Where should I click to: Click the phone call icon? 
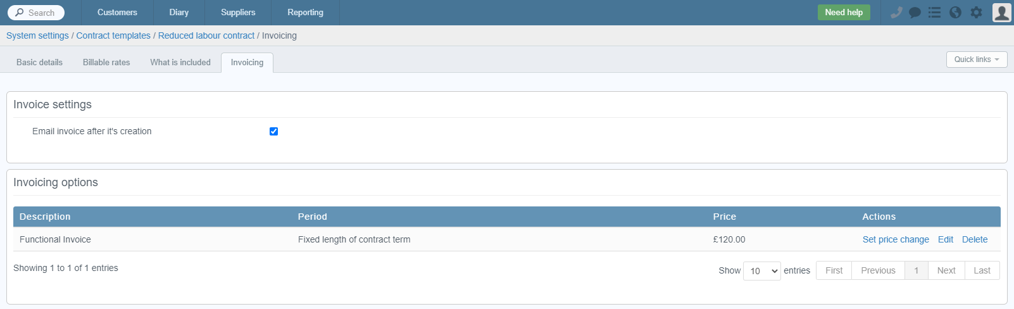896,13
